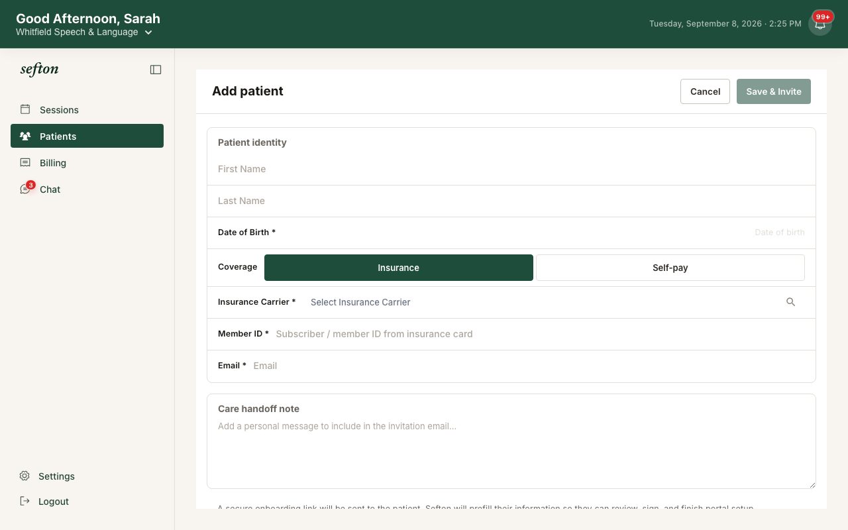Cancel adding the patient
This screenshot has width=848, height=530.
pos(705,91)
